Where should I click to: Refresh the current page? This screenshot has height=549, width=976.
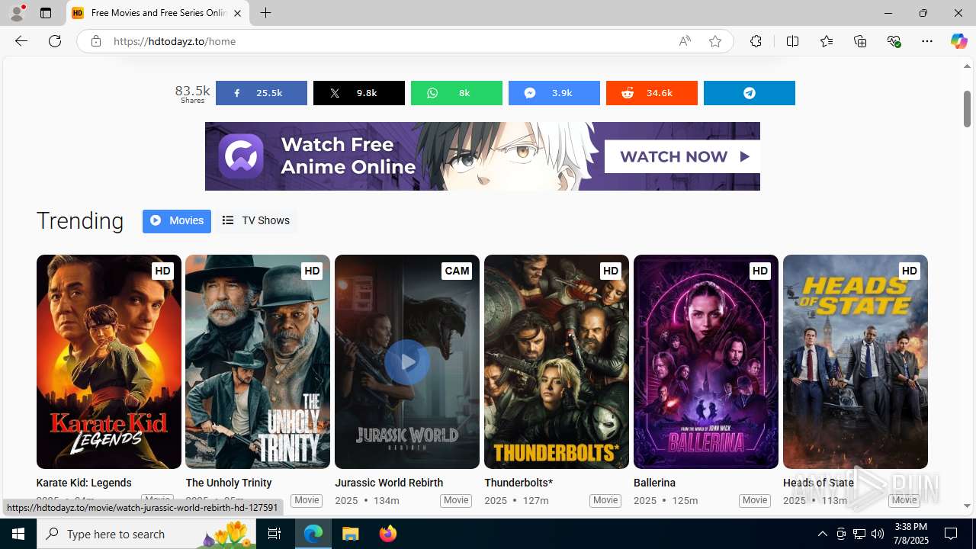[55, 41]
